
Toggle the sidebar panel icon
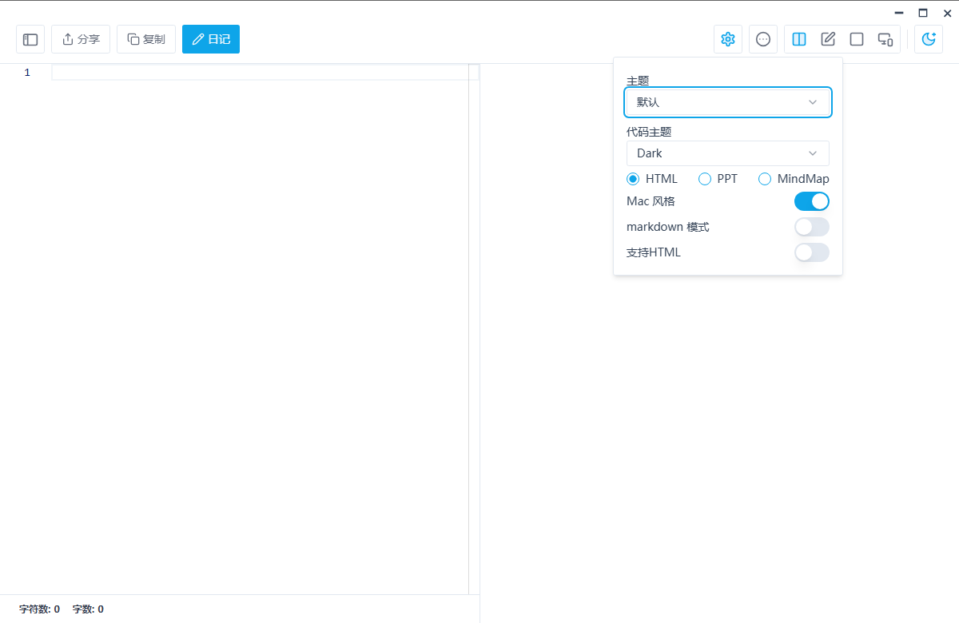(x=30, y=39)
